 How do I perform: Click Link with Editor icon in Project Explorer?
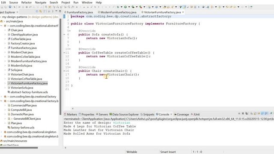coord(40,12)
